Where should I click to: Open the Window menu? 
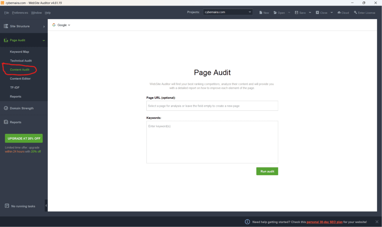tap(36, 13)
